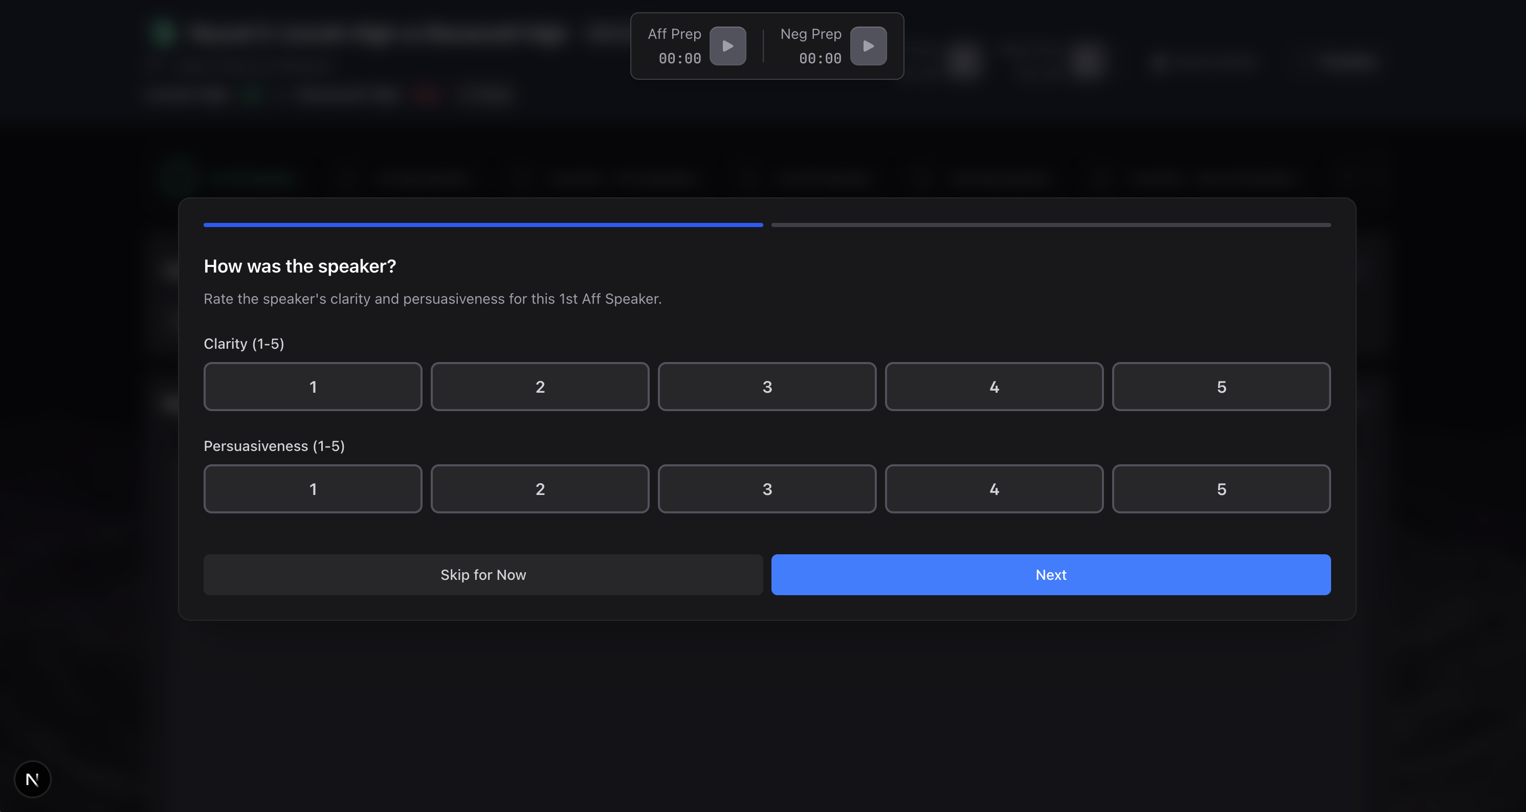Open the Next.js dev tools badge
Viewport: 1526px width, 812px height.
pyautogui.click(x=33, y=779)
